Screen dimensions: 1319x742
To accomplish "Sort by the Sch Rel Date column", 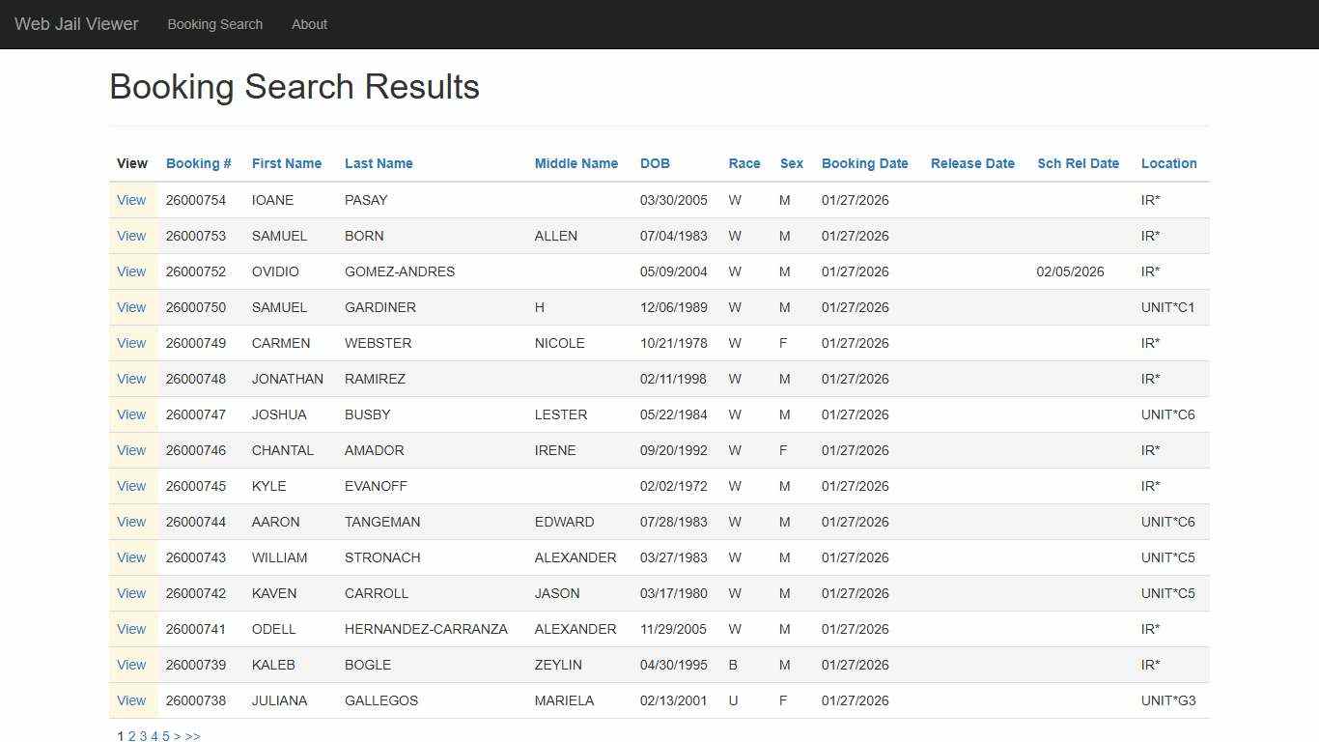I will pos(1079,163).
